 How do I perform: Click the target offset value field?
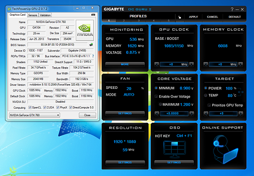(x=224, y=113)
